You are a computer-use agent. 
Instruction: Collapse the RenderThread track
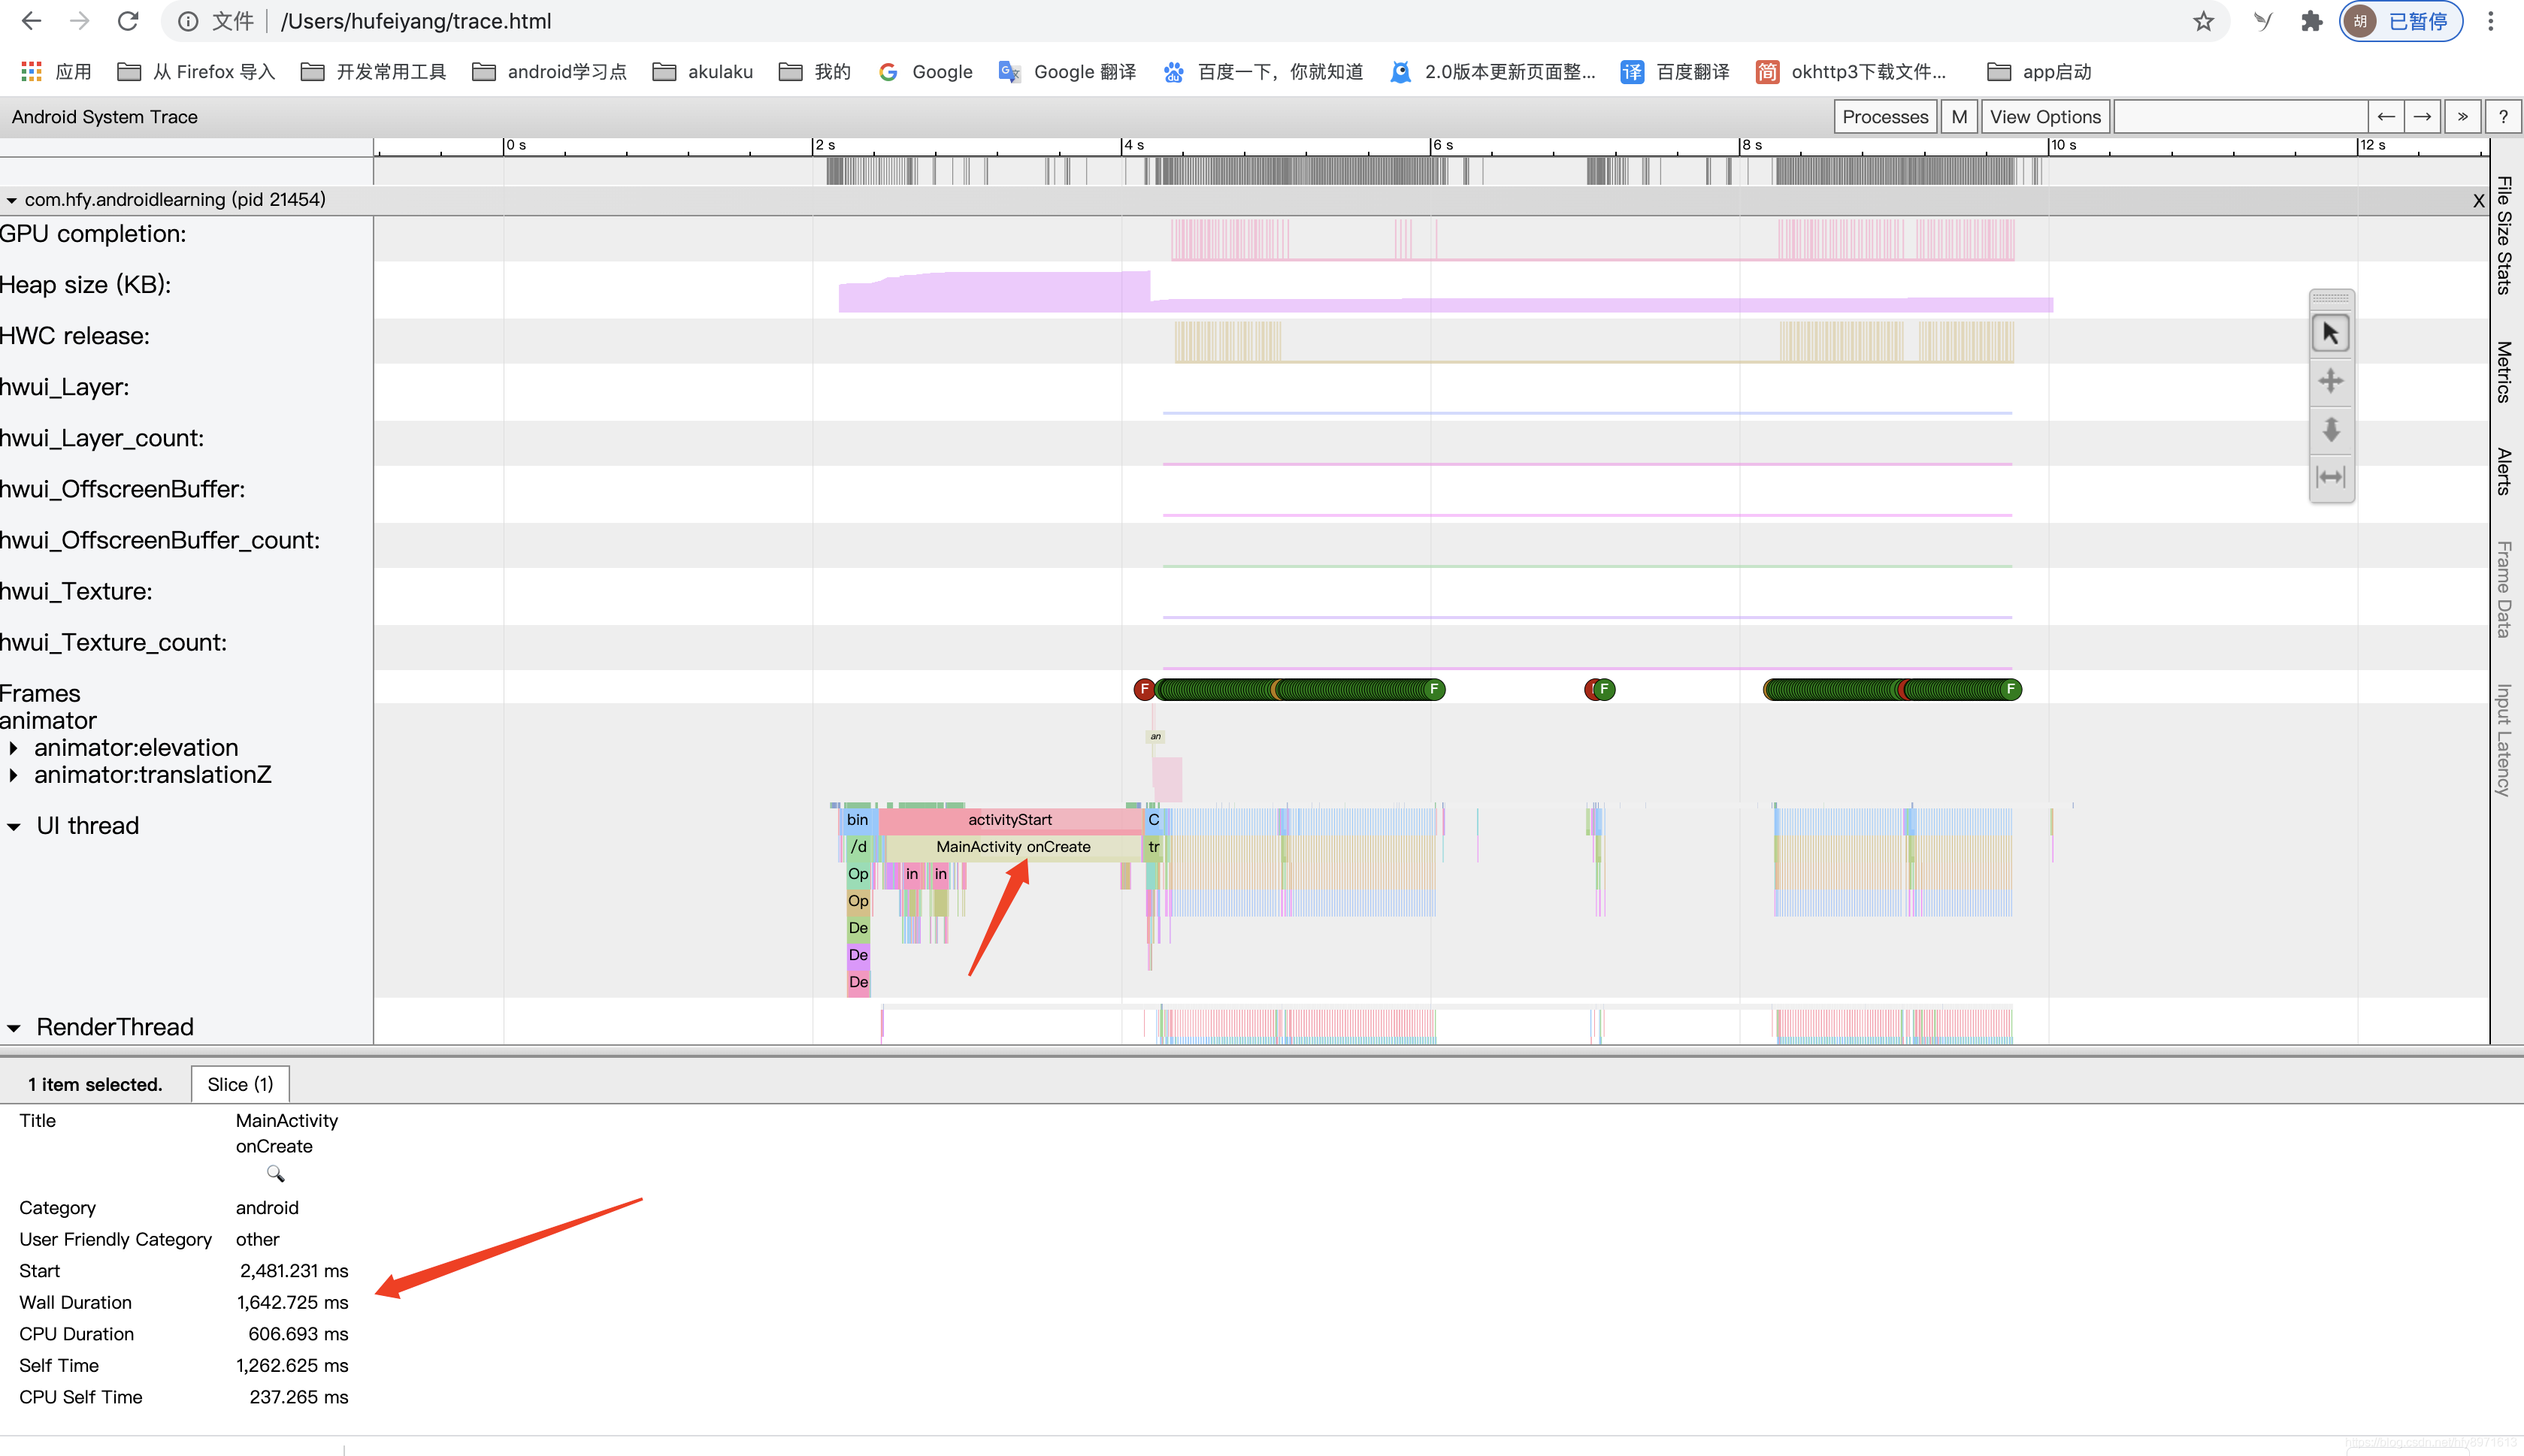(14, 1028)
